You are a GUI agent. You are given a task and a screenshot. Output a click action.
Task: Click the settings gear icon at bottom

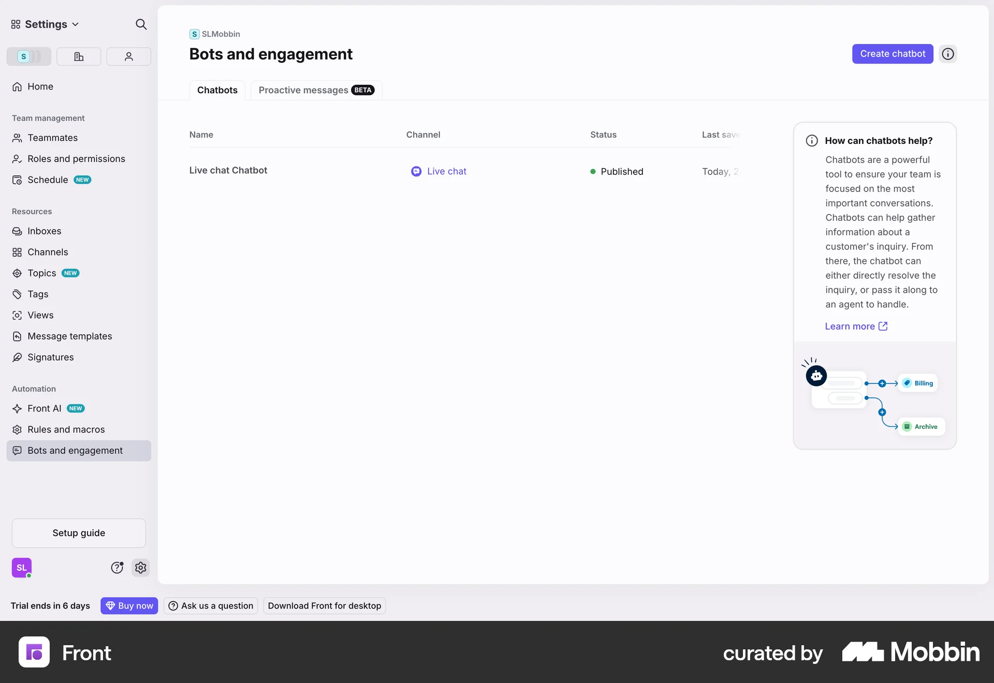(140, 568)
